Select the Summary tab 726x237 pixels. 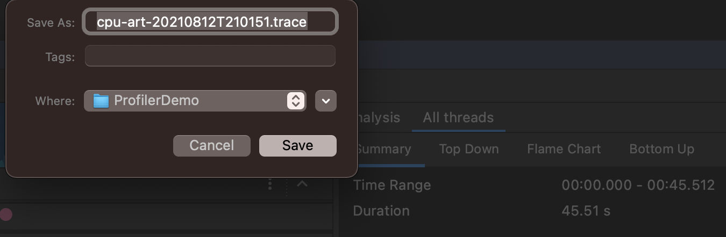383,149
